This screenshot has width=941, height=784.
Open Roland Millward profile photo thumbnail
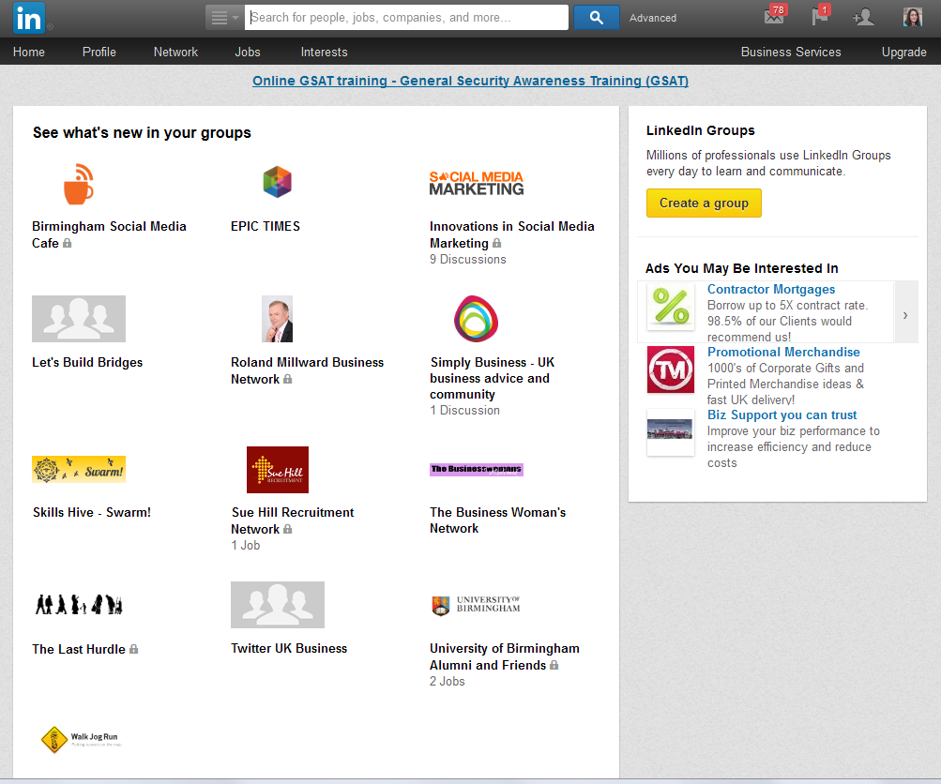point(277,319)
